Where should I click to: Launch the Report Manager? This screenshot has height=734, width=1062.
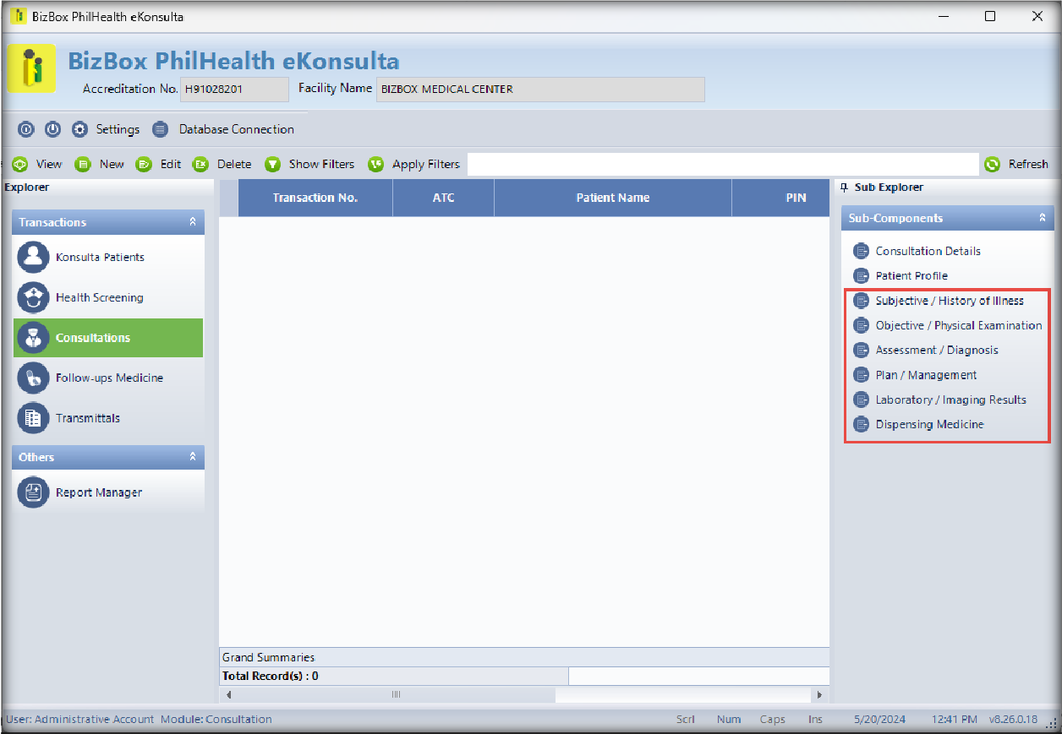(98, 492)
